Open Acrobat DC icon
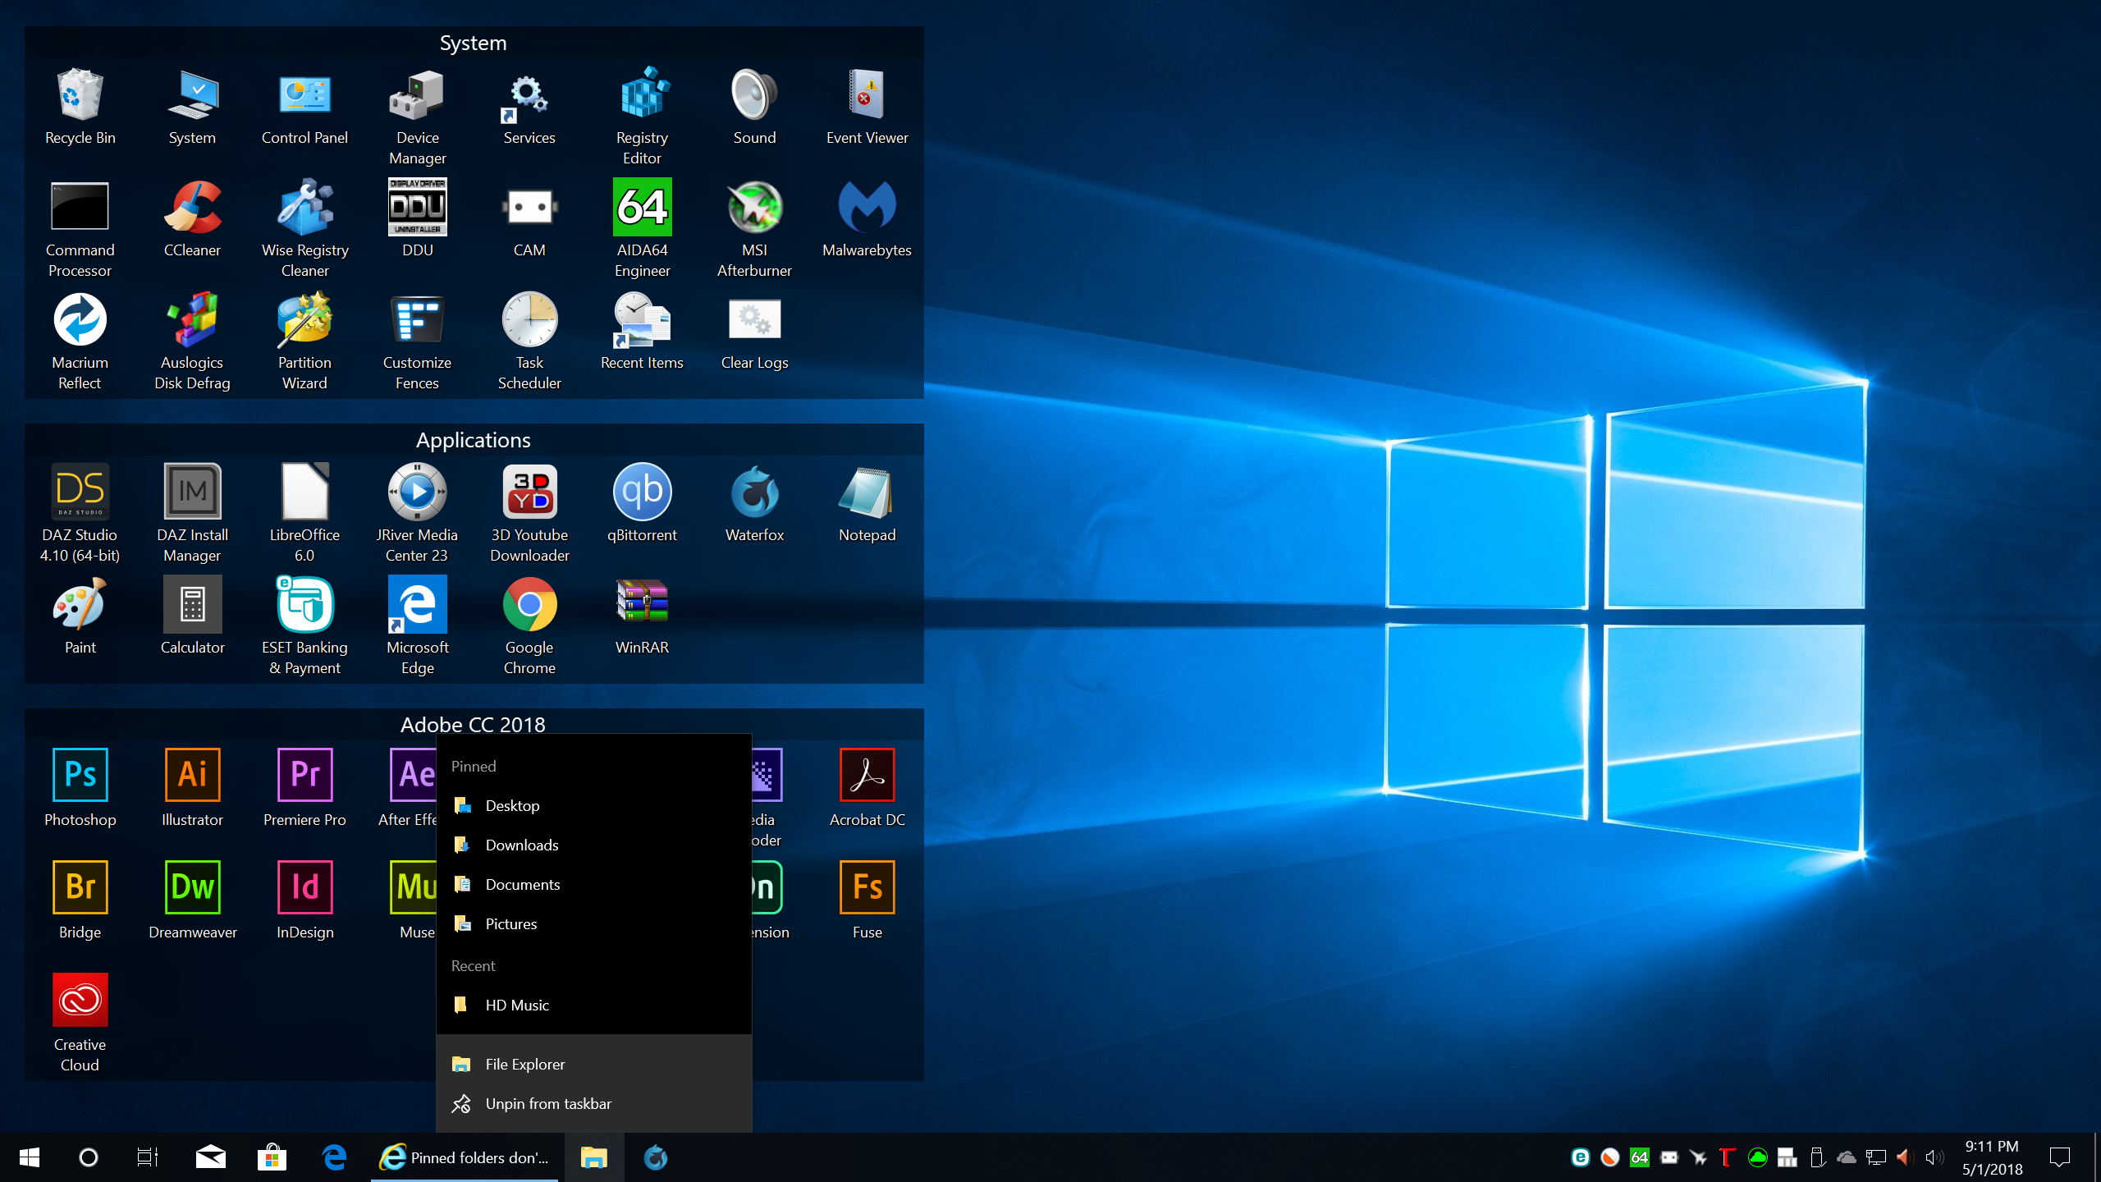Screen dimensions: 2101x1182 [867, 789]
